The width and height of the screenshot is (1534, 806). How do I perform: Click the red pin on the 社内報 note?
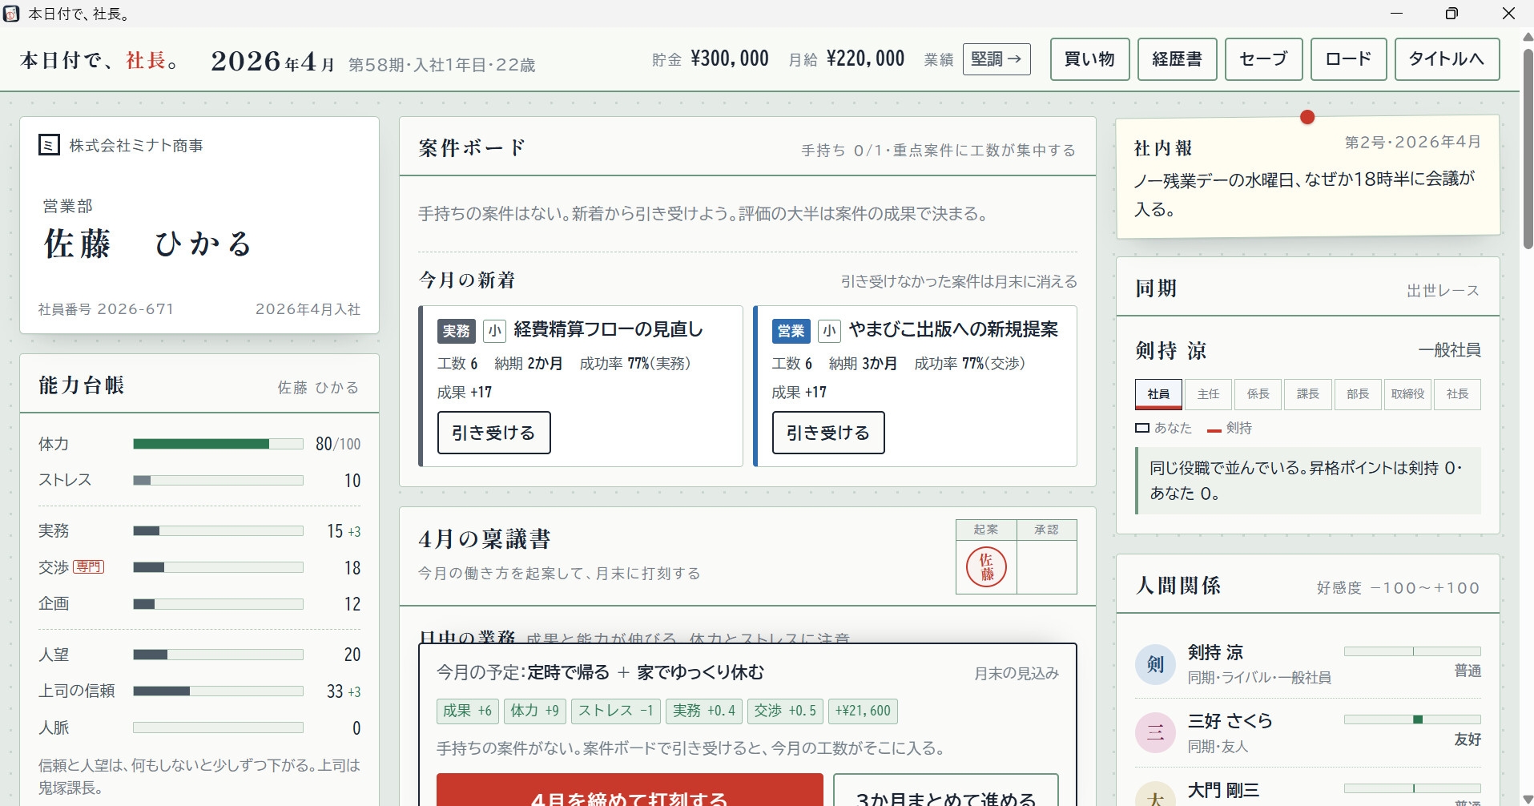[x=1307, y=117]
